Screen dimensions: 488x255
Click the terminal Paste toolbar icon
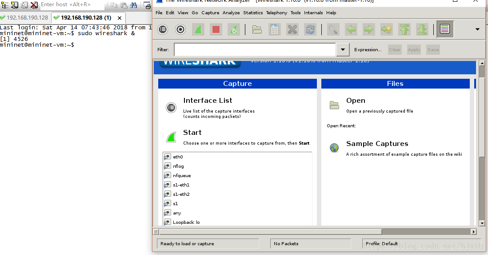[x=124, y=5]
